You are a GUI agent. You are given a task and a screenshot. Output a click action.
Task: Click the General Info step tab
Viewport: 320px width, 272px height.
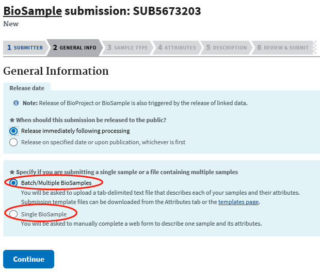(74, 48)
